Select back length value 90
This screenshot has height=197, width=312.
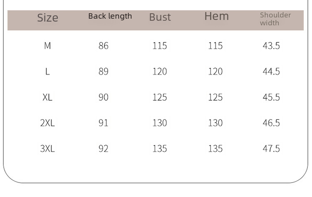[x=104, y=97]
